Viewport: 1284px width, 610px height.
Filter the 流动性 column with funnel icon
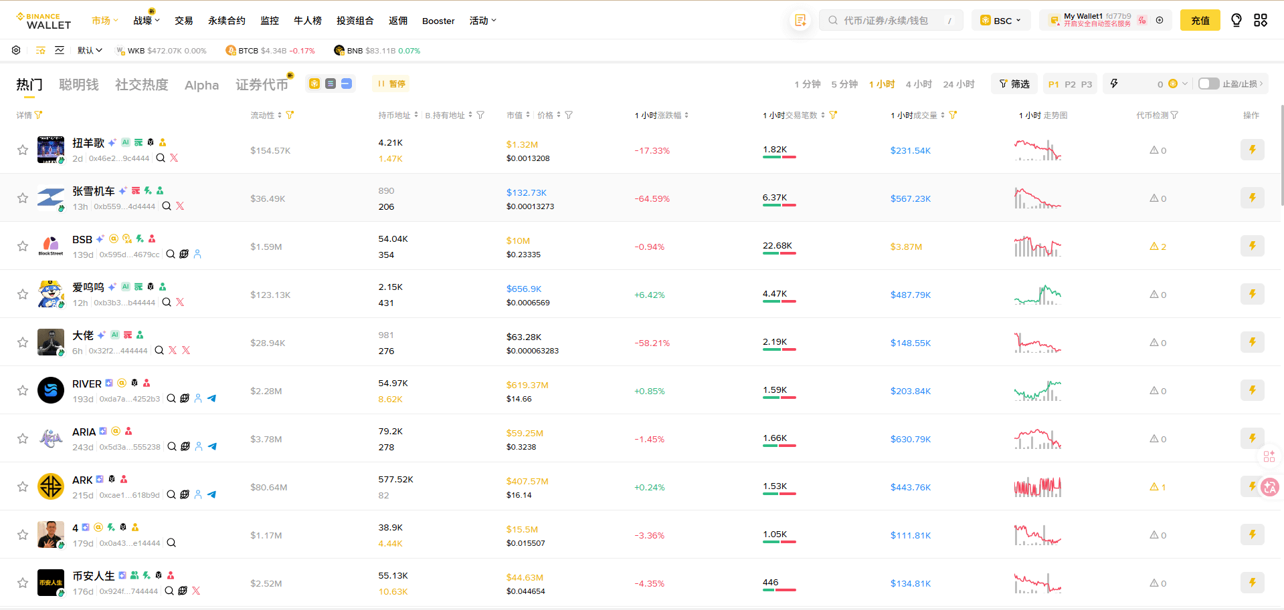click(x=290, y=115)
